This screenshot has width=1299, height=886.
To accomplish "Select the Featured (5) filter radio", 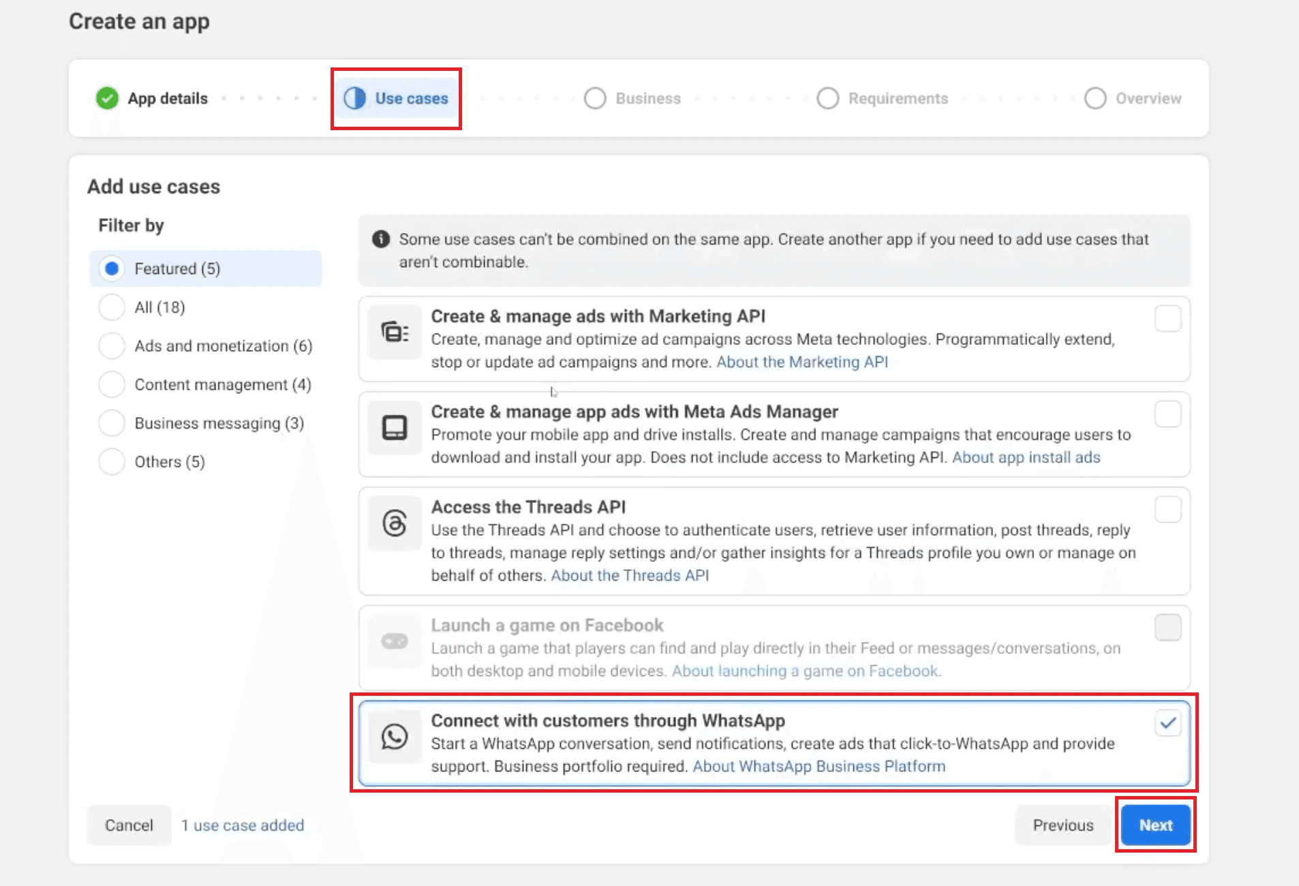I will (x=112, y=269).
